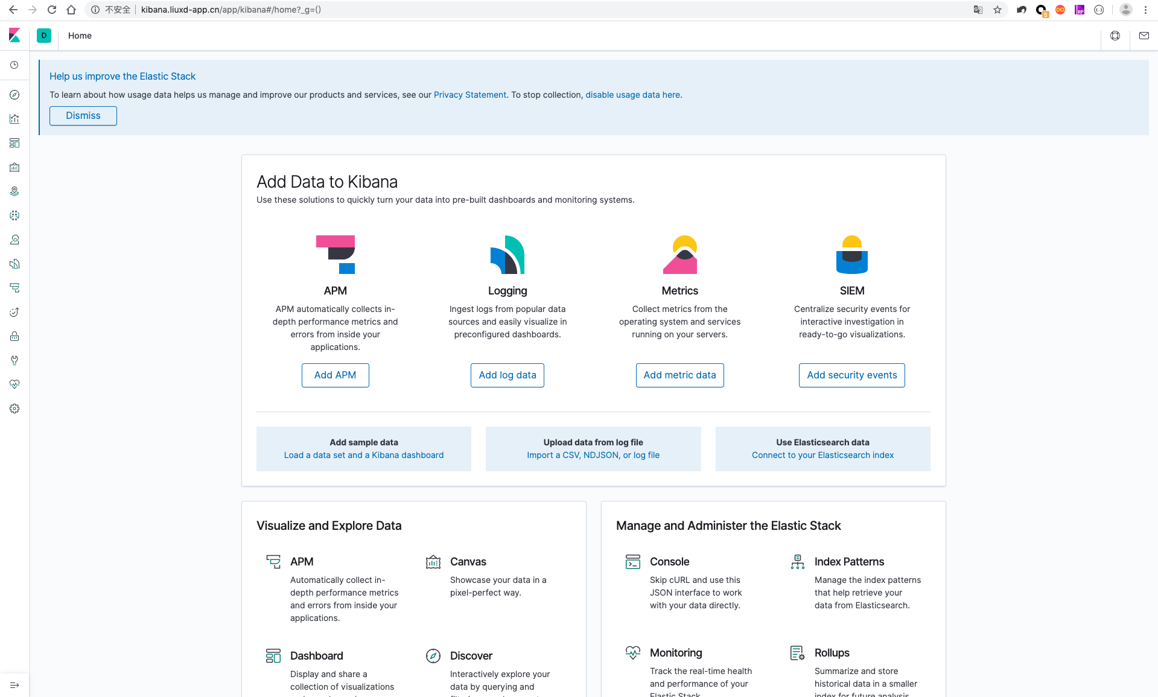Screen dimensions: 1158x697
Task: Open SIEM lock icon in the sidebar
Action: 14,336
